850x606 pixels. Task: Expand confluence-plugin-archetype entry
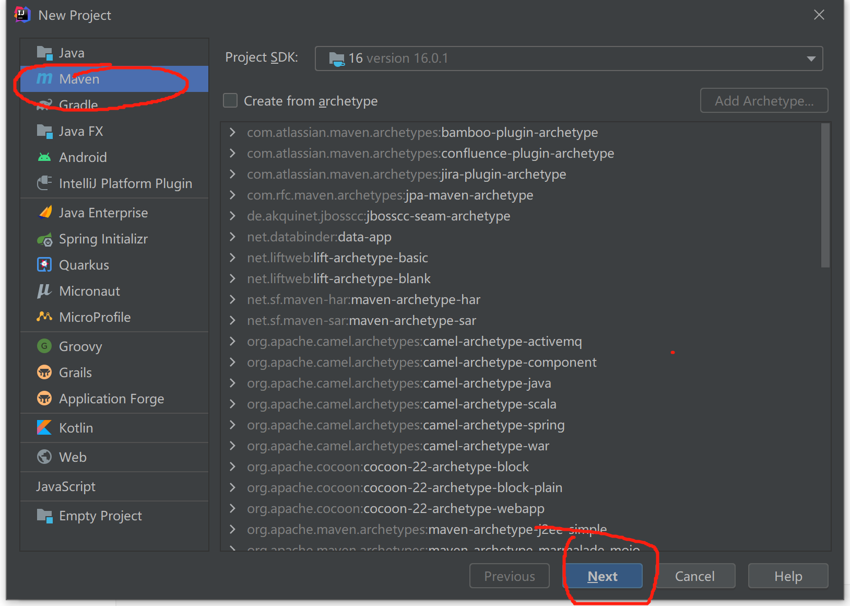tap(232, 153)
